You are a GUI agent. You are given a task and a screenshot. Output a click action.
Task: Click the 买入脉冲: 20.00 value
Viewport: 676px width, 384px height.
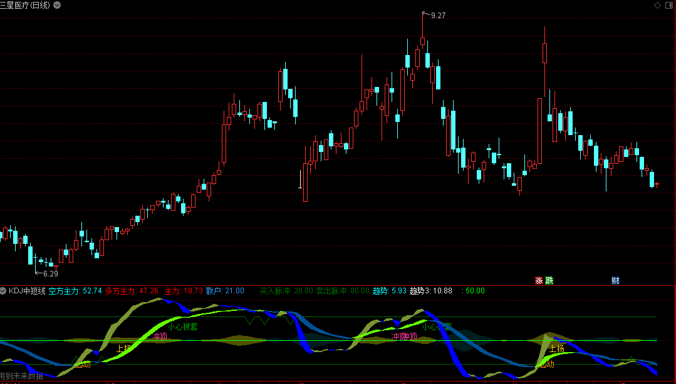click(x=286, y=291)
